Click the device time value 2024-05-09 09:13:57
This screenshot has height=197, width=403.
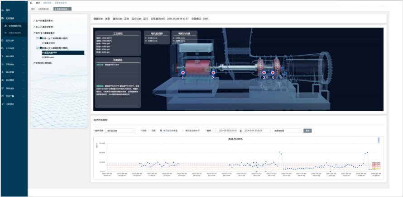click(x=178, y=19)
